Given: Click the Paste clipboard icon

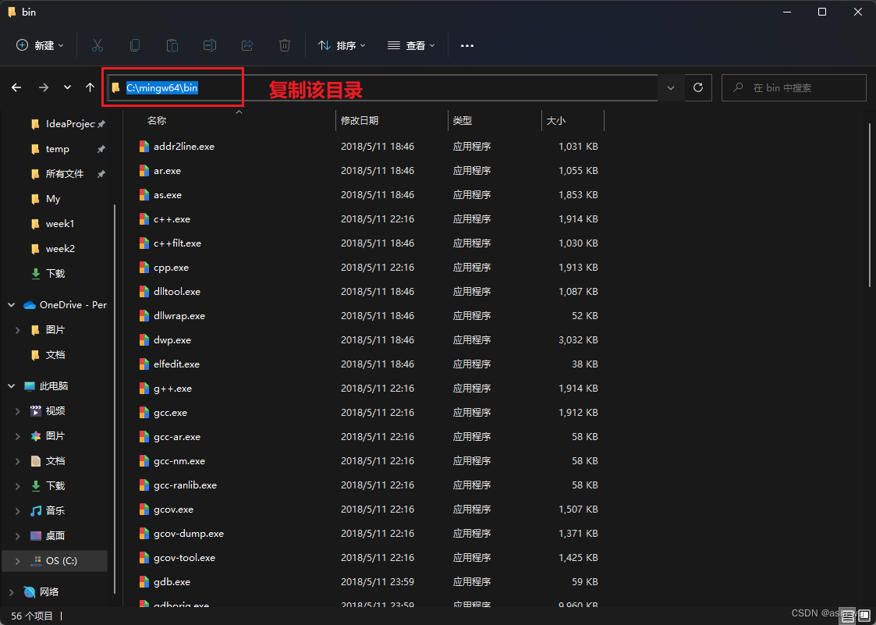Looking at the screenshot, I should point(172,45).
